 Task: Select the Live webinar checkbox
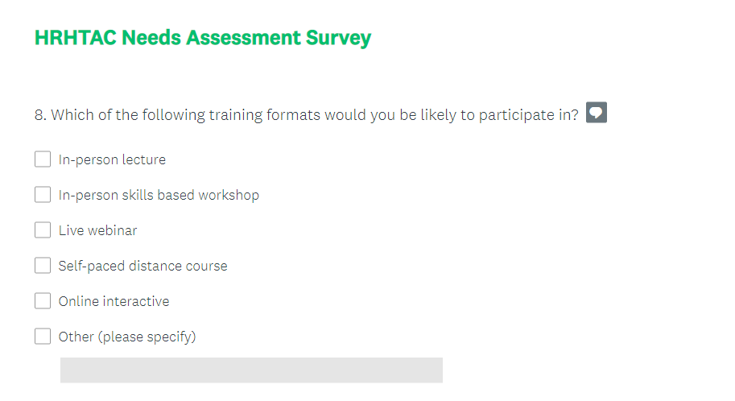tap(43, 230)
